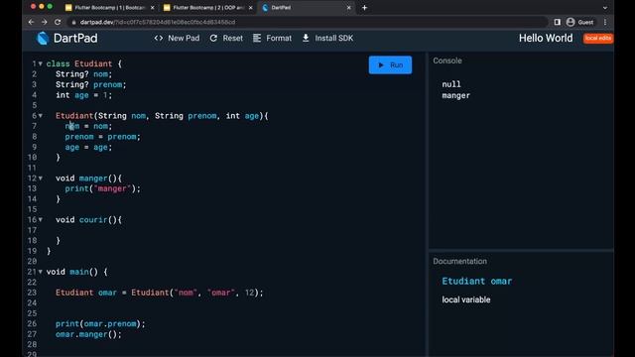Close the Flutter Bootcamp 1 tab
The width and height of the screenshot is (635, 357).
coord(152,7)
